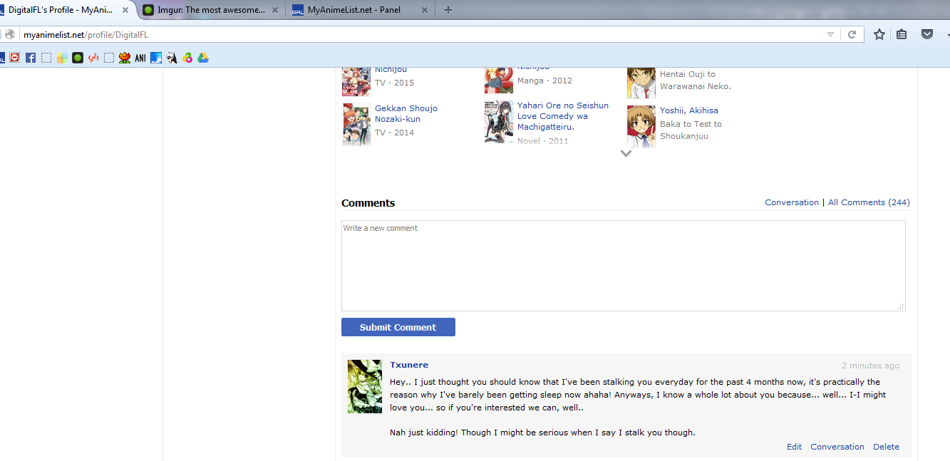Click the Hentai Ouji character thumbnail

[x=641, y=83]
